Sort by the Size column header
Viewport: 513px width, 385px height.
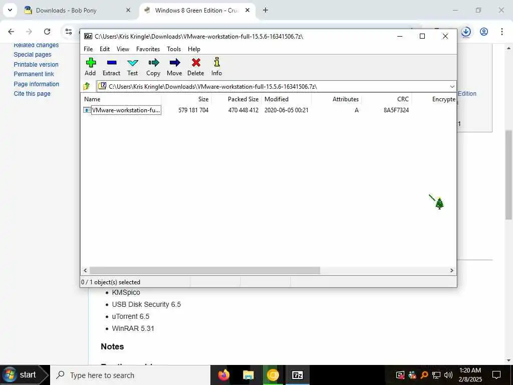[x=186, y=99]
